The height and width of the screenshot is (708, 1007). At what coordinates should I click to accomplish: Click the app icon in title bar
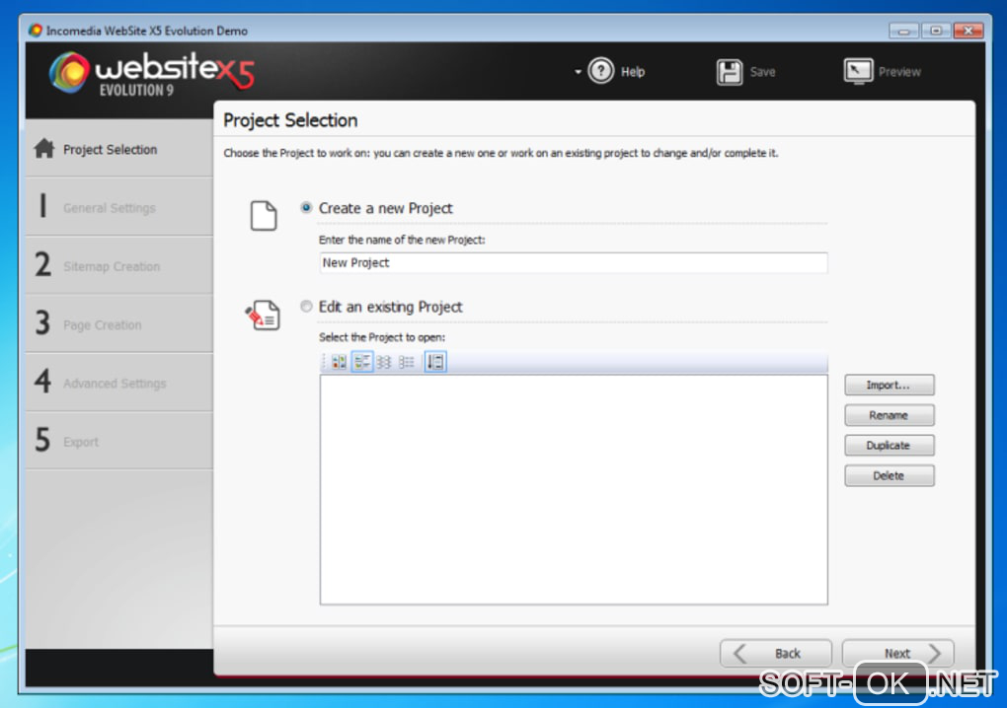[36, 31]
